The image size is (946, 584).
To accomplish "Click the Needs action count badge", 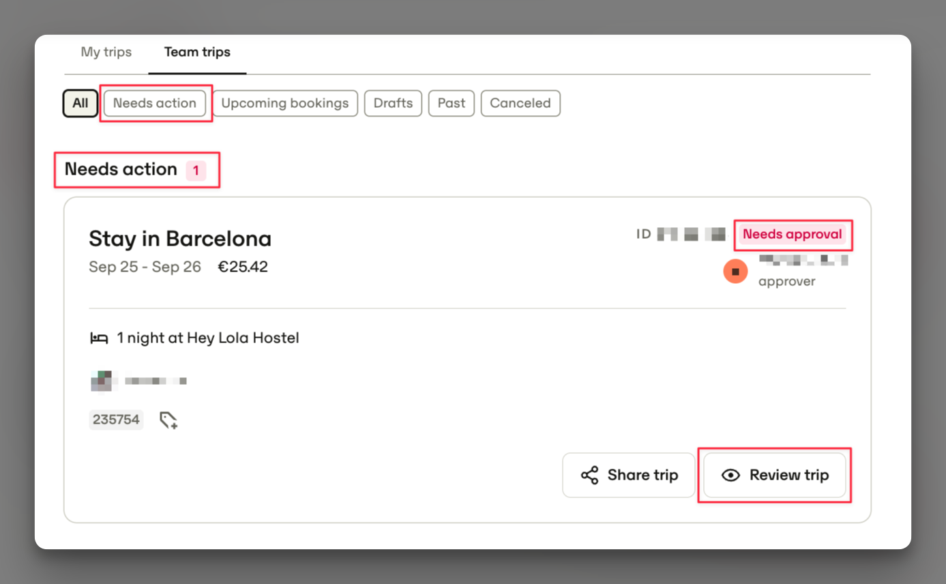I will click(196, 171).
